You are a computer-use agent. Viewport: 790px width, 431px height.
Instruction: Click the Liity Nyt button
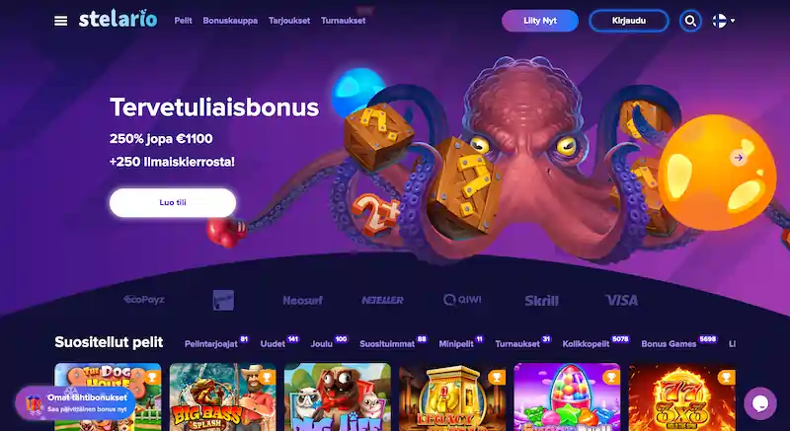(539, 21)
